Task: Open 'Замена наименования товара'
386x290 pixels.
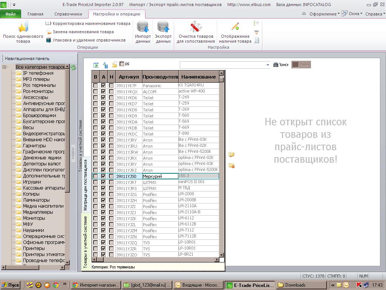Action: tap(80, 32)
